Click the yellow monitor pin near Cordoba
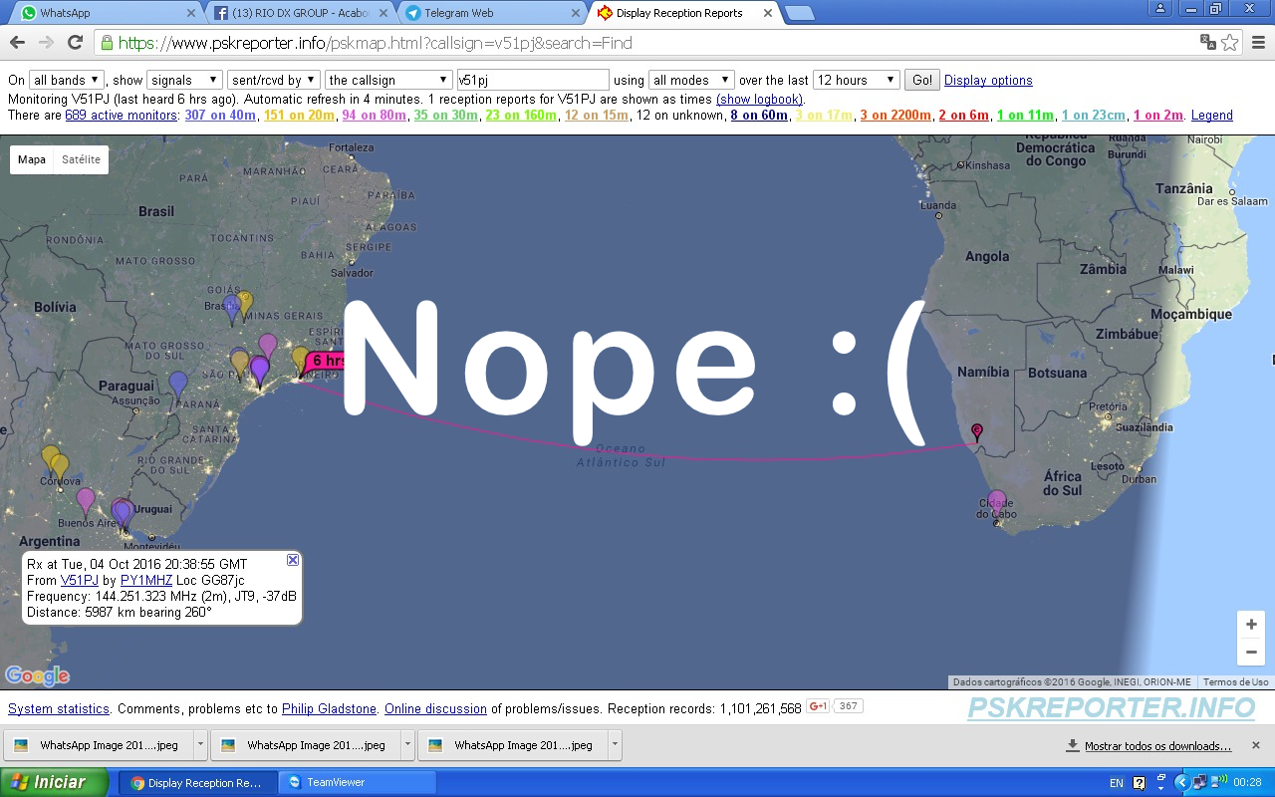 pos(60,467)
